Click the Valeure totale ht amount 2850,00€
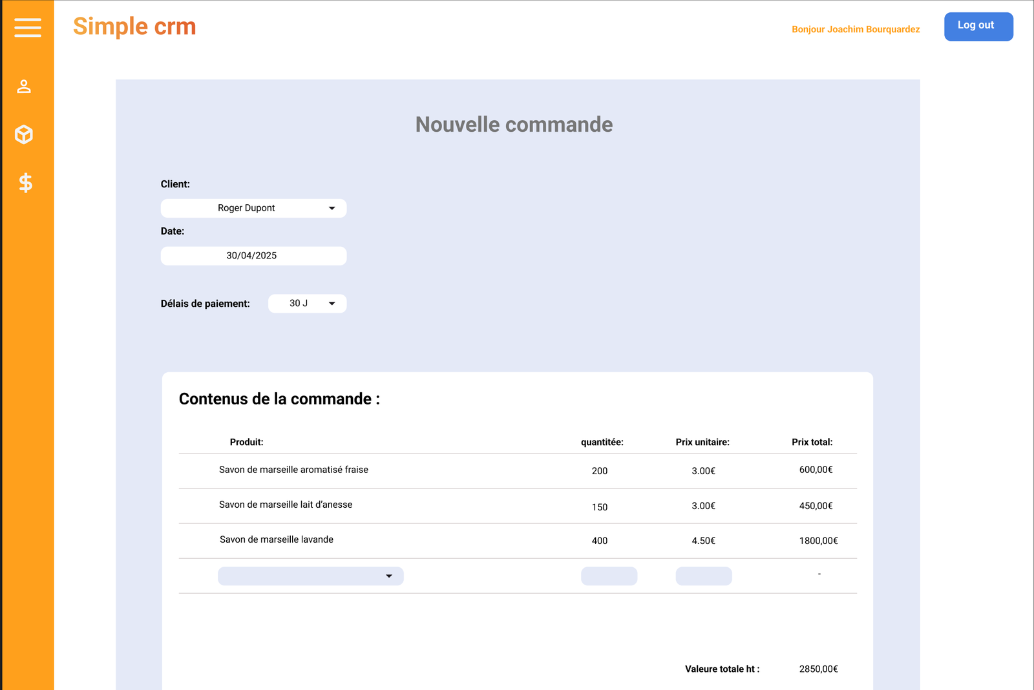Image resolution: width=1034 pixels, height=690 pixels. click(x=819, y=669)
